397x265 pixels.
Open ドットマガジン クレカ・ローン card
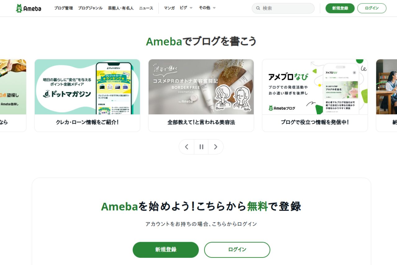click(87, 95)
